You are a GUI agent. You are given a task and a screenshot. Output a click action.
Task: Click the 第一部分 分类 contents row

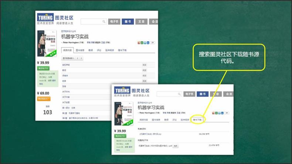point(86,108)
